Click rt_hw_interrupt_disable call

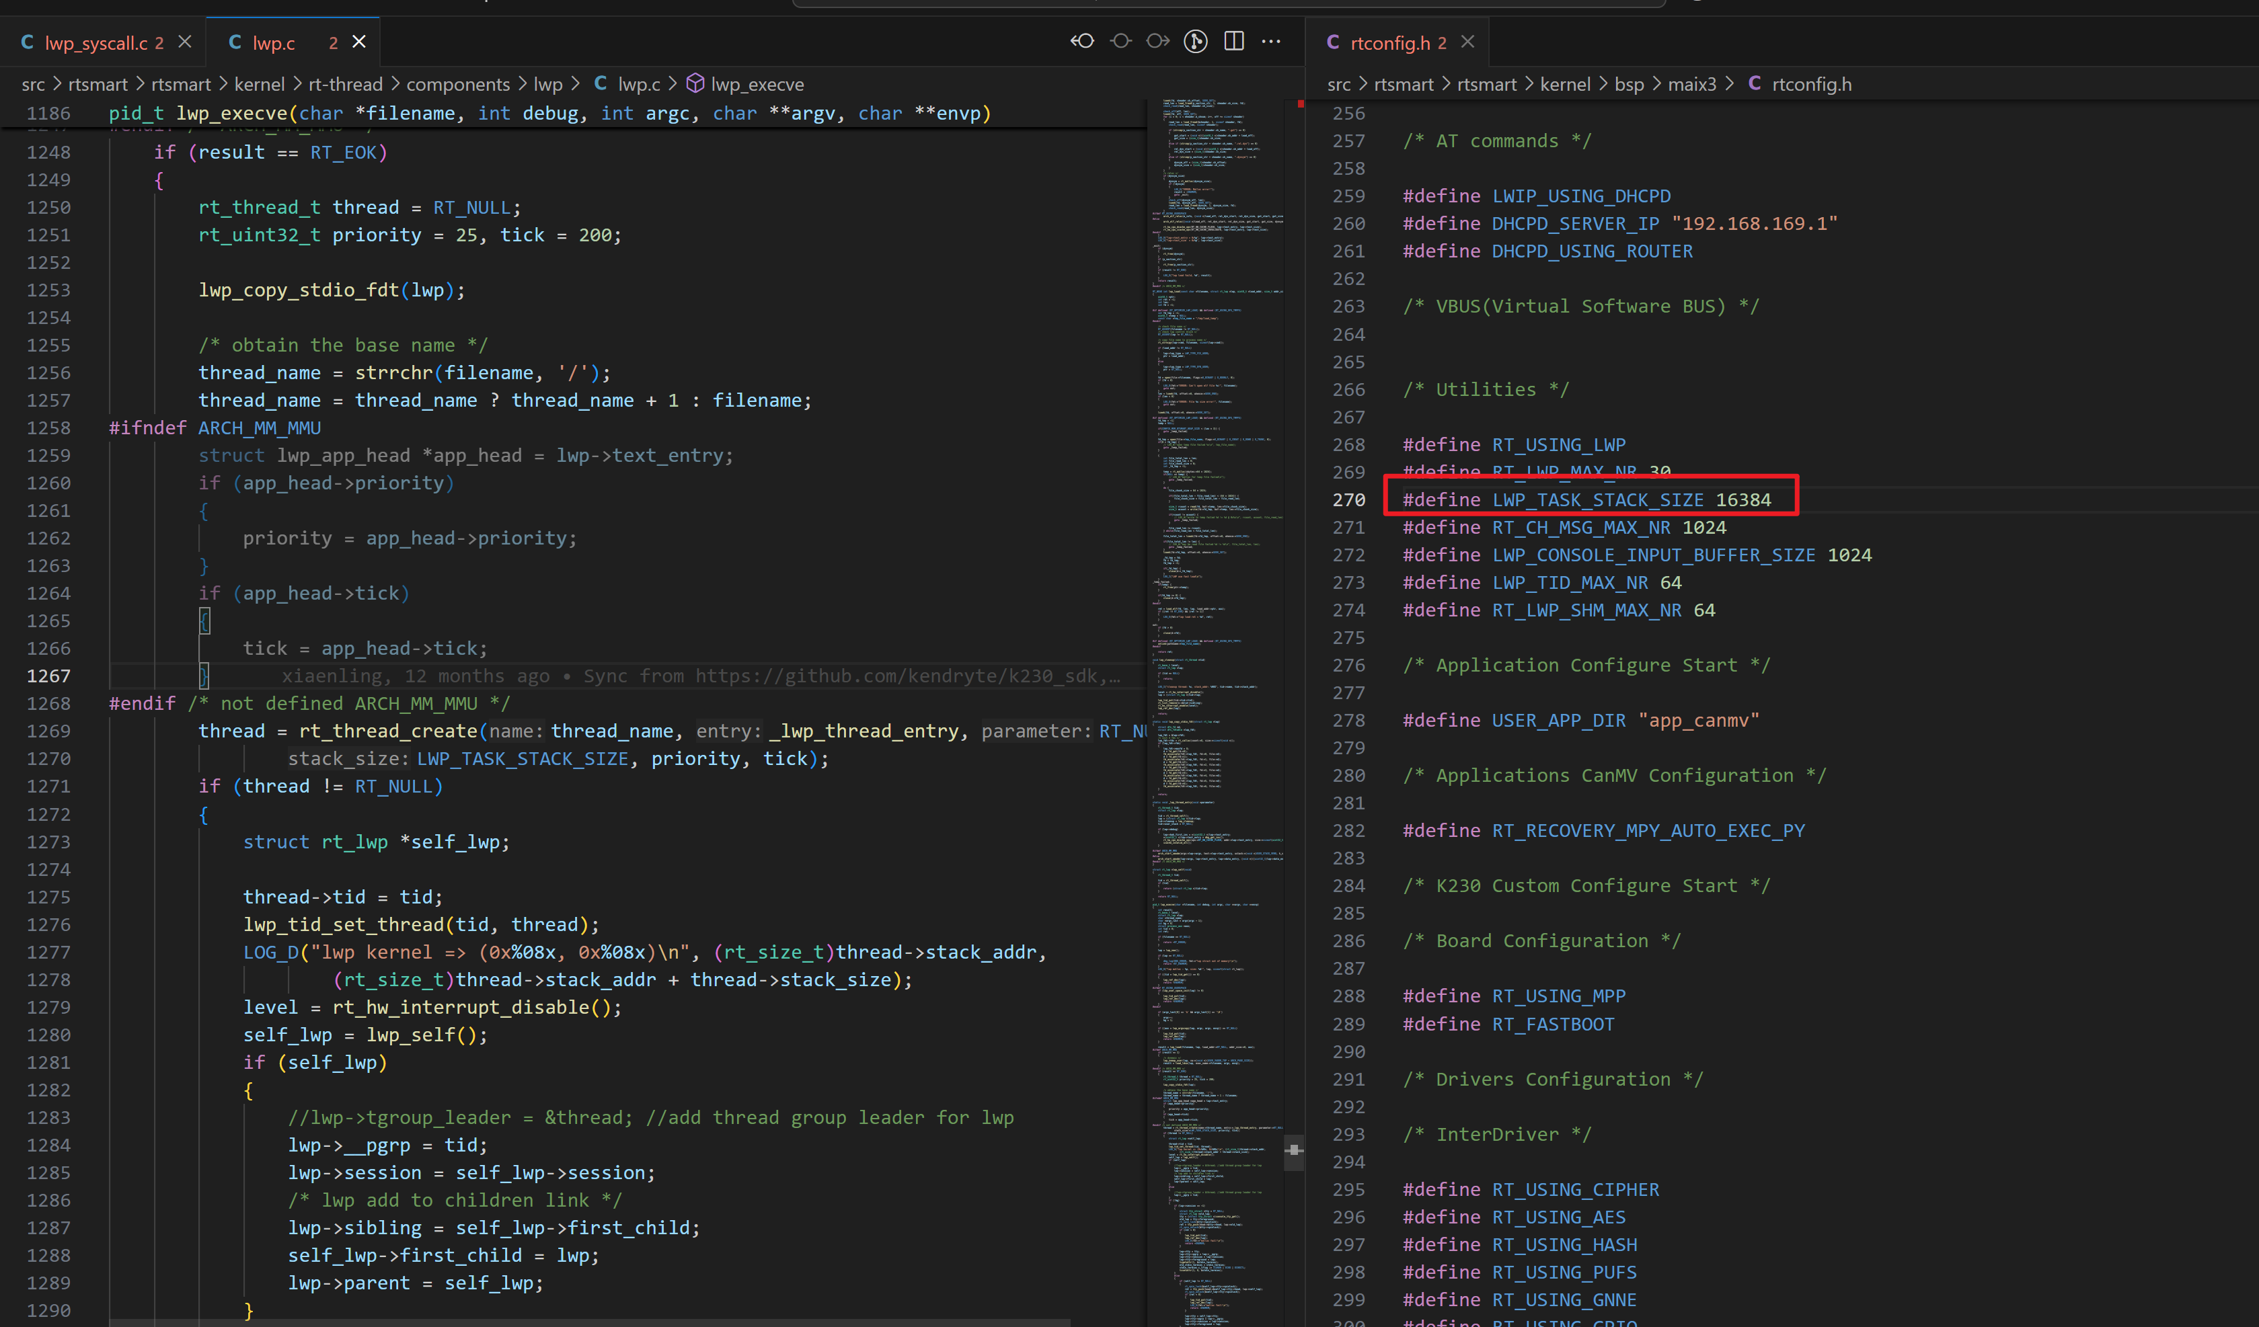click(461, 1007)
